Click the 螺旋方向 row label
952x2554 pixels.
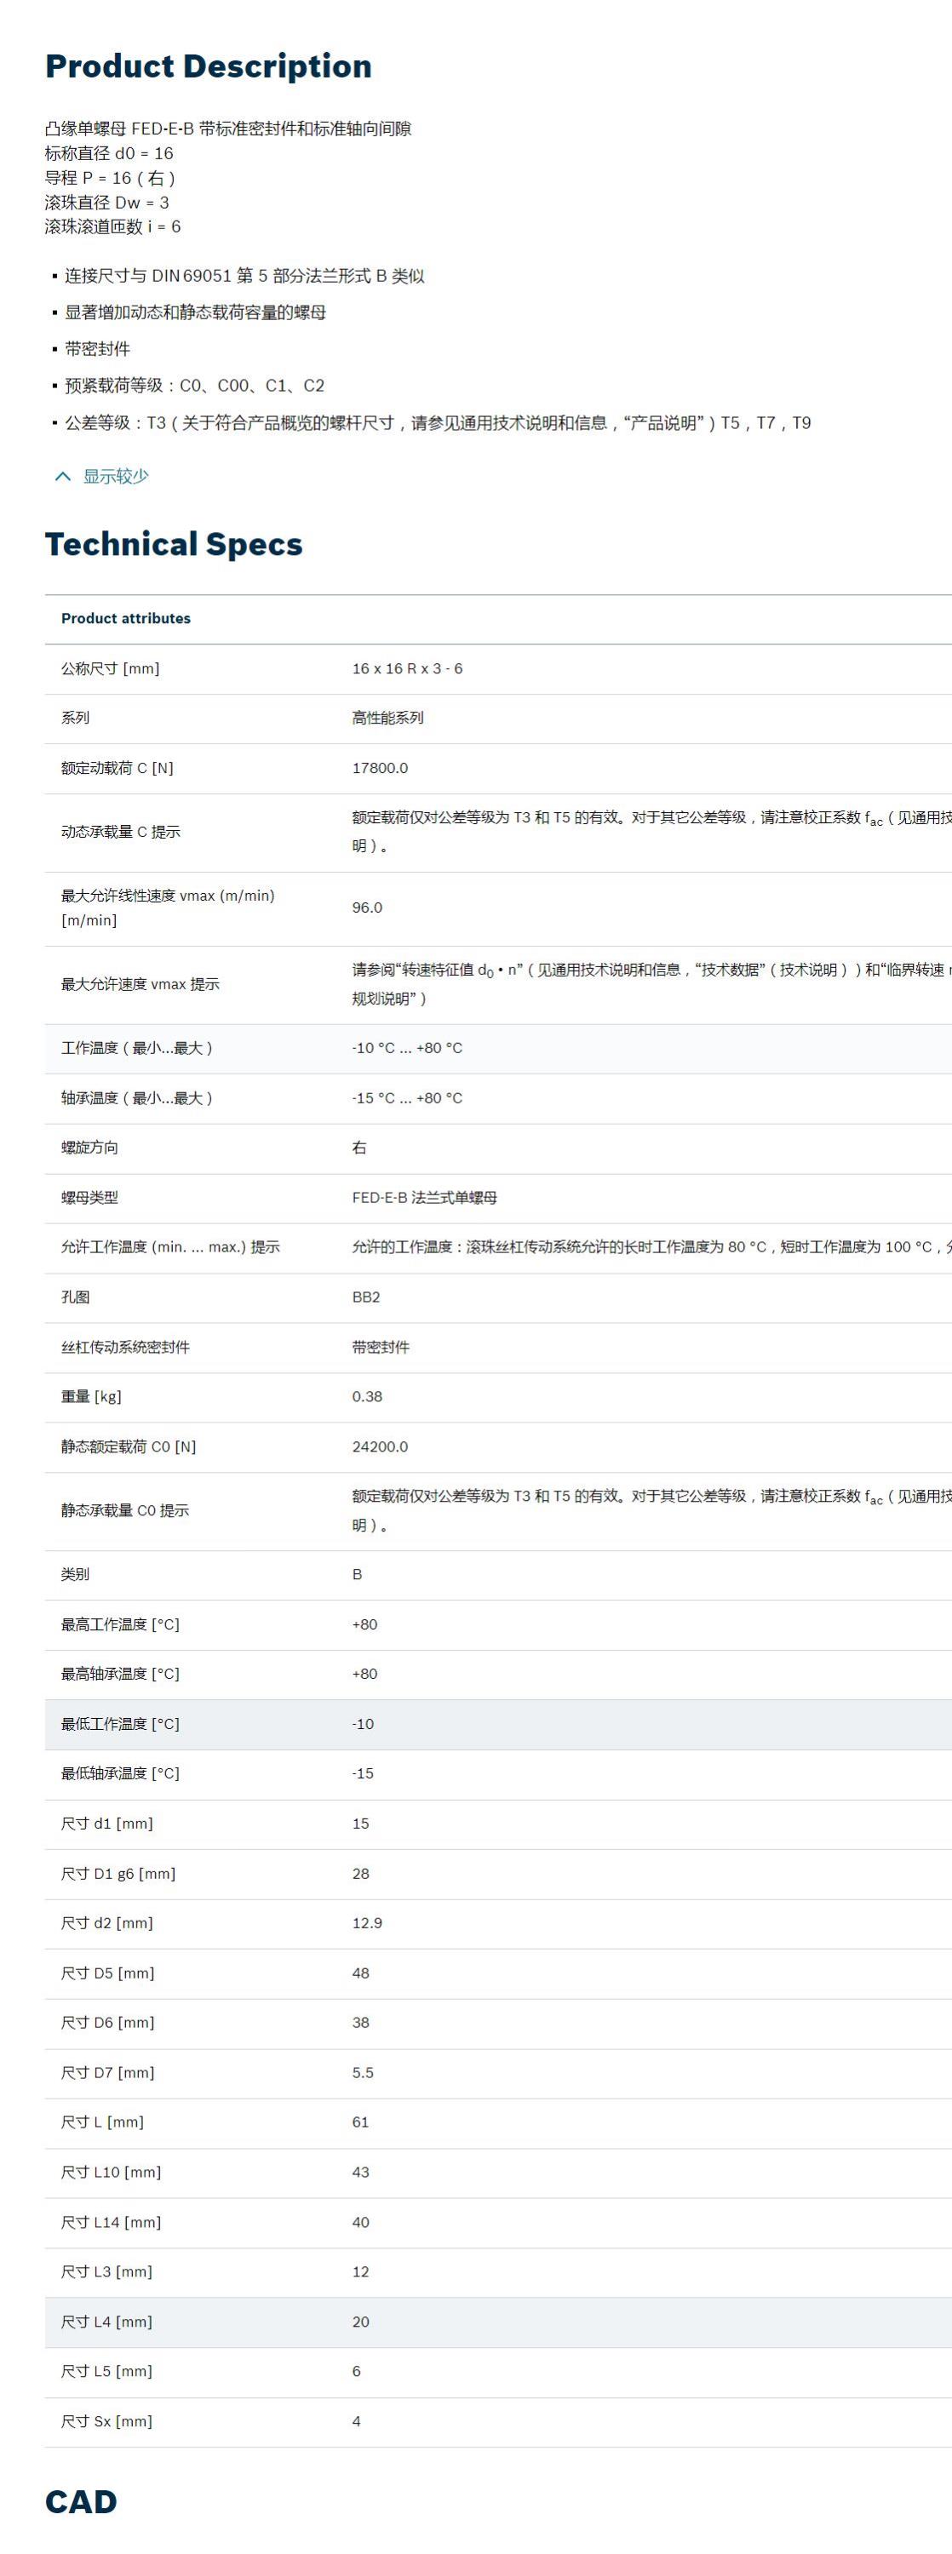point(89,1147)
